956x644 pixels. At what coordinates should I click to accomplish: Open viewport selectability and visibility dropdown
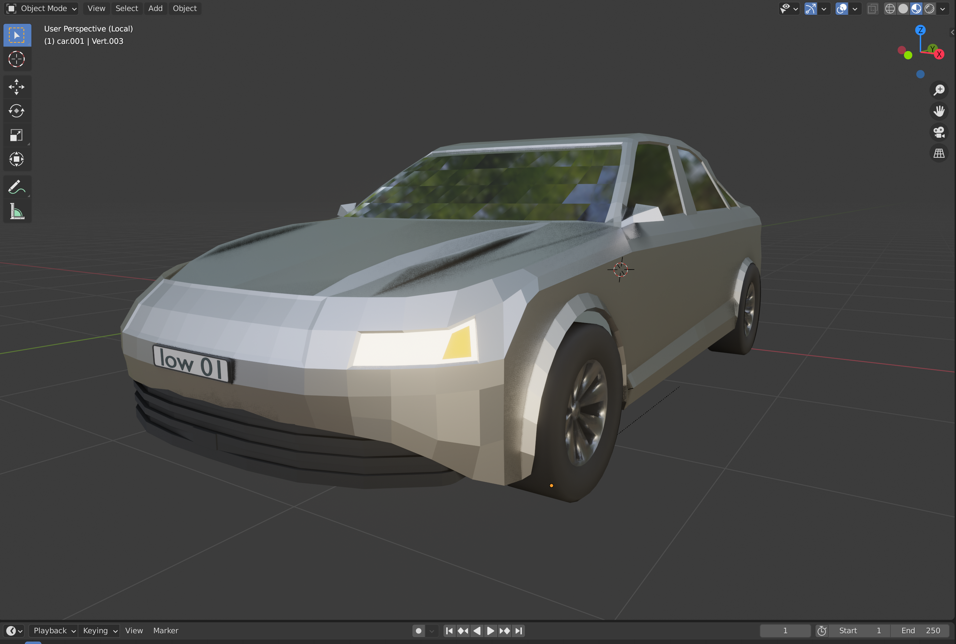point(789,8)
